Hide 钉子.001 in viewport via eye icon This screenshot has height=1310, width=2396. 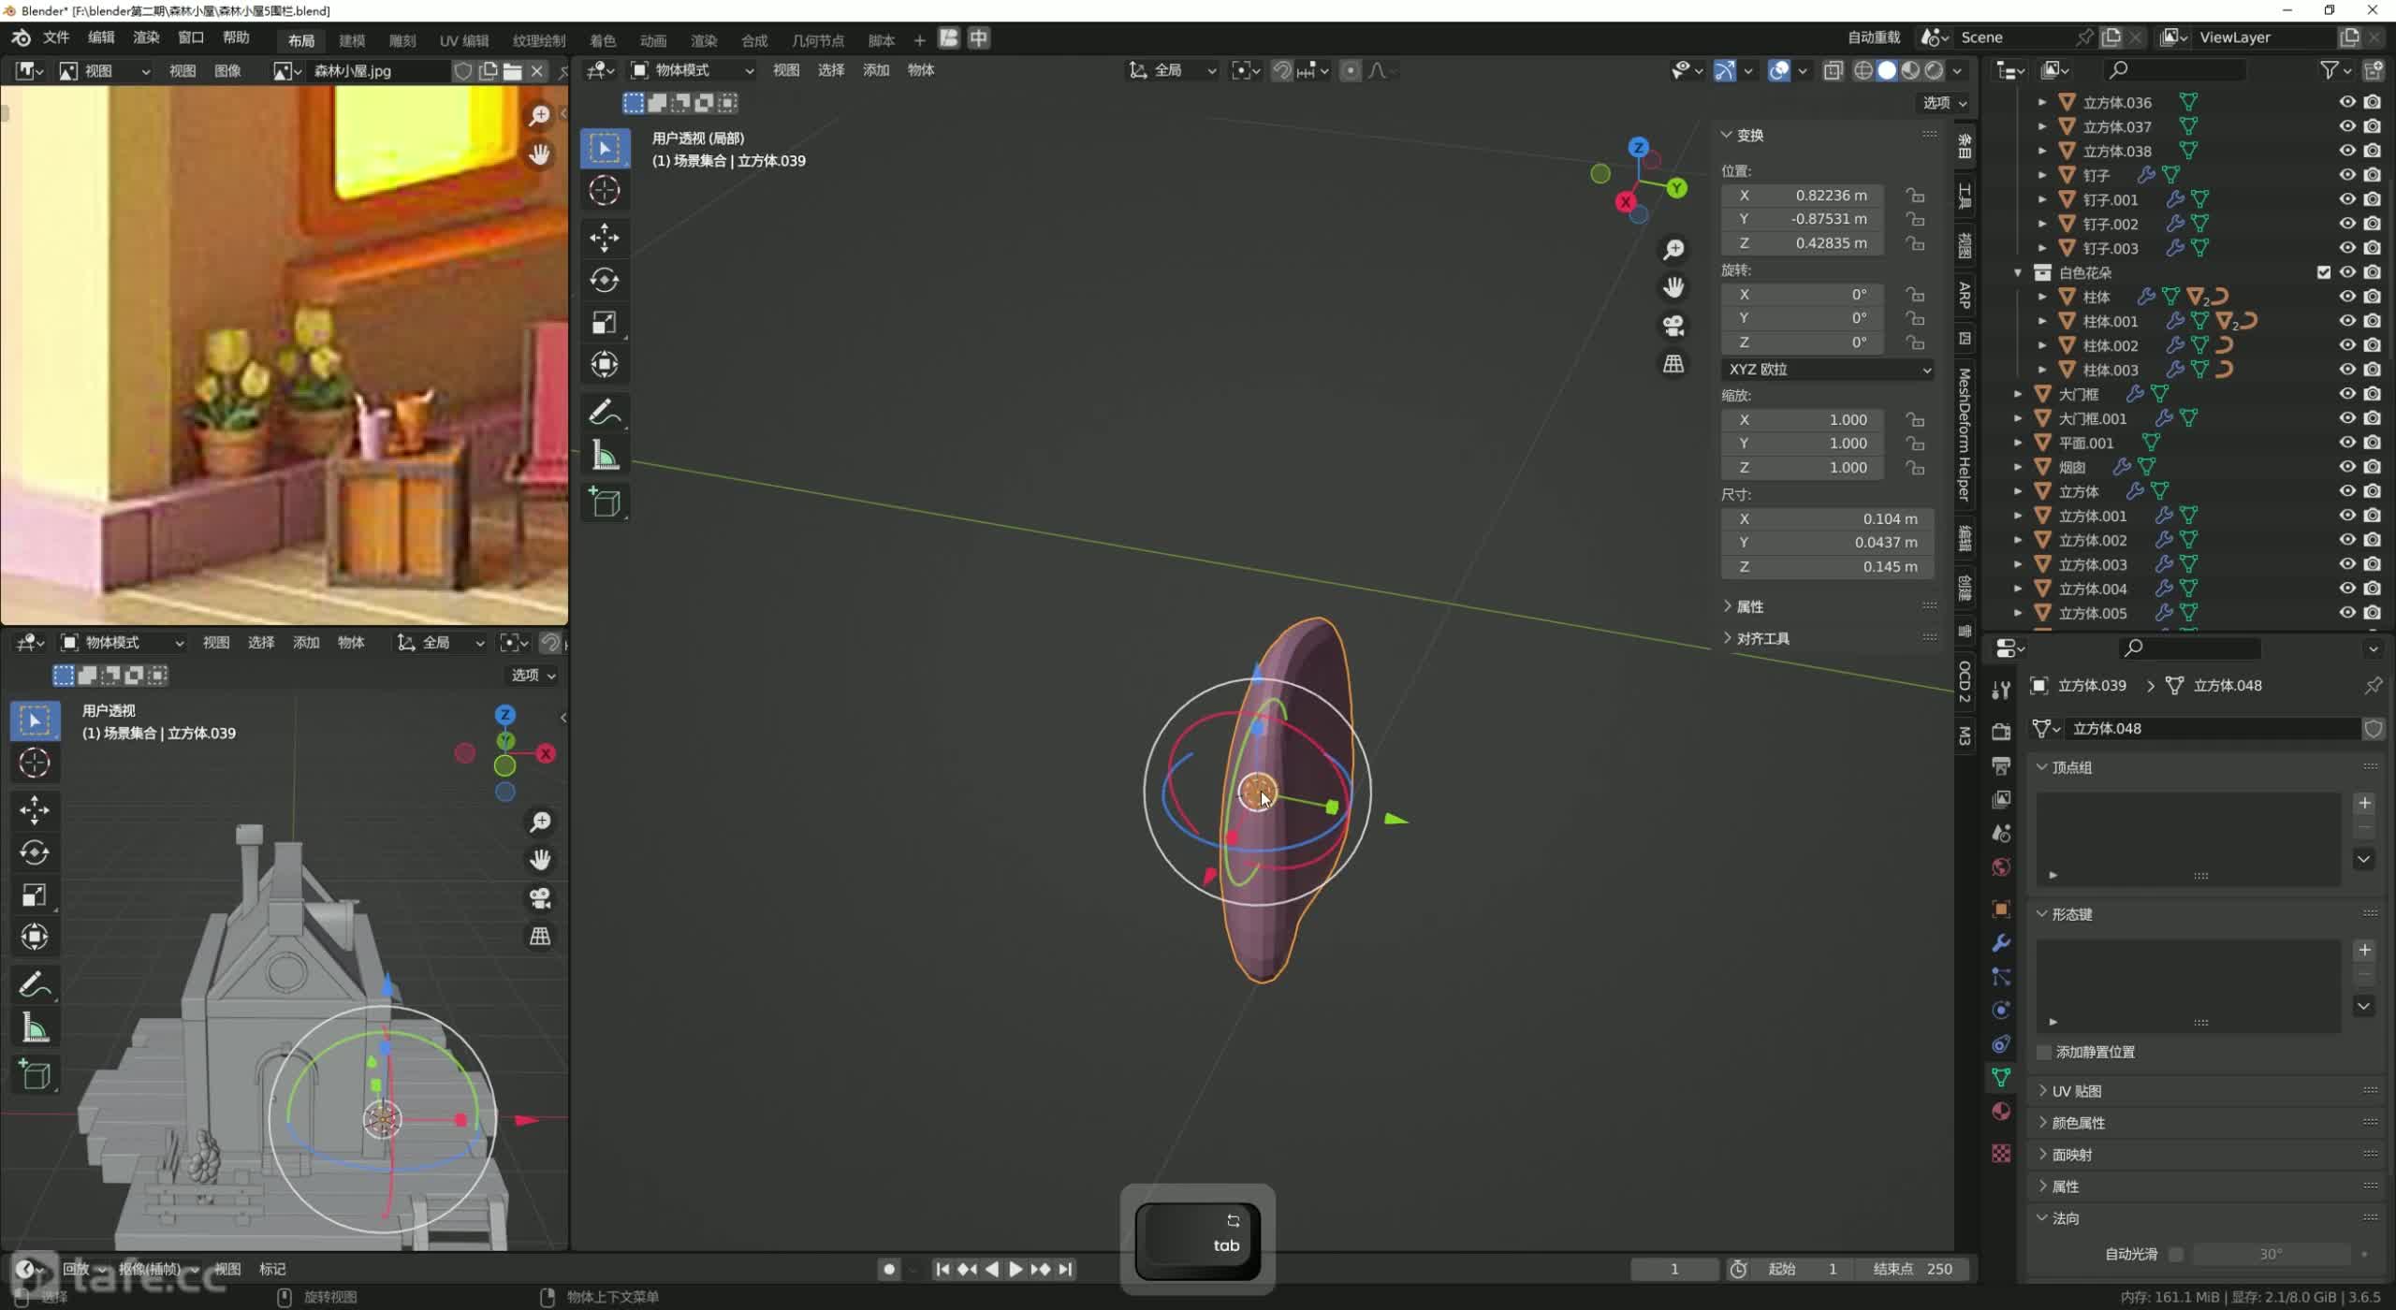[x=2347, y=199]
